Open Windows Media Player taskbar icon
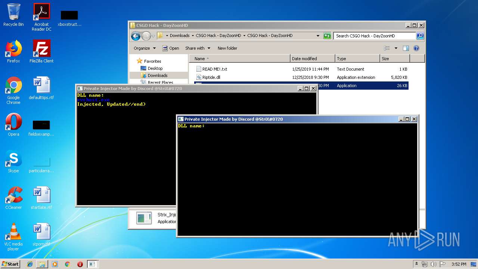The image size is (478, 269). (x=55, y=264)
